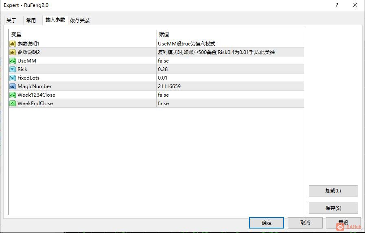
Task: Select the 参数说明2 variable name
Action: pyautogui.click(x=28, y=52)
